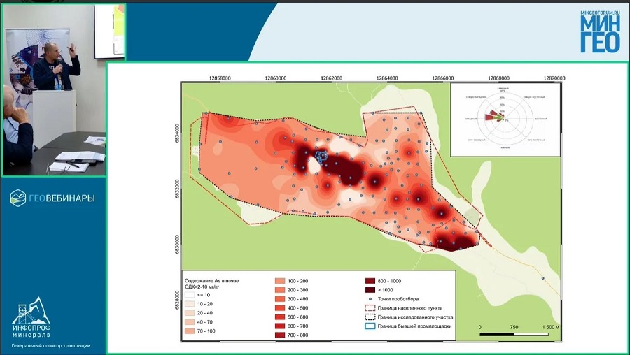The height and width of the screenshot is (355, 630).
Task: Click the '<= 10' legend color swatch
Action: point(190,295)
